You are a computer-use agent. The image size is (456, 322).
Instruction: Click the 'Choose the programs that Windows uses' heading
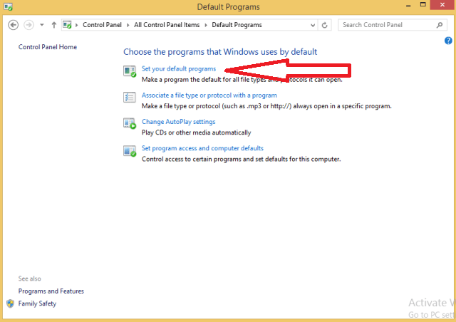(x=220, y=52)
